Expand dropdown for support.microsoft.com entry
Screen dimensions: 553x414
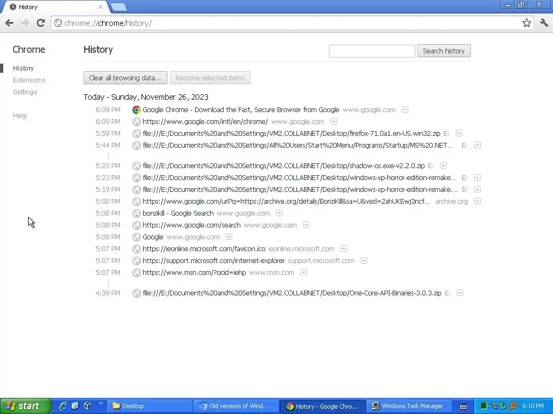pyautogui.click(x=364, y=260)
